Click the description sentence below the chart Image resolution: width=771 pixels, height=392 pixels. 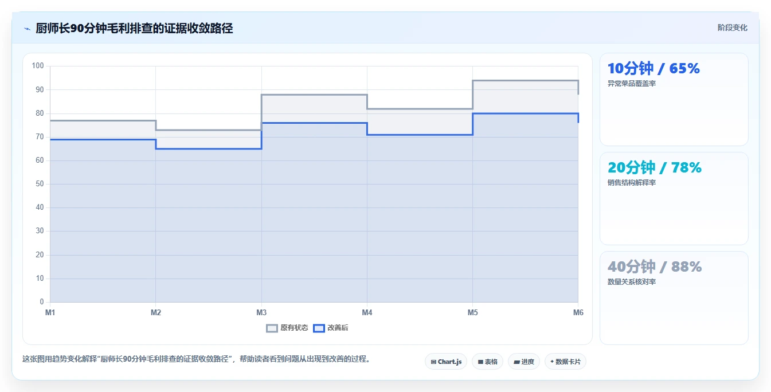click(198, 359)
